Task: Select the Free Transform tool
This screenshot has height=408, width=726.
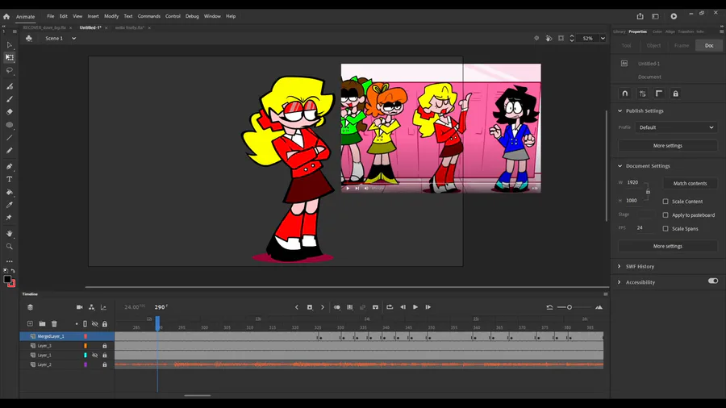Action: point(9,57)
